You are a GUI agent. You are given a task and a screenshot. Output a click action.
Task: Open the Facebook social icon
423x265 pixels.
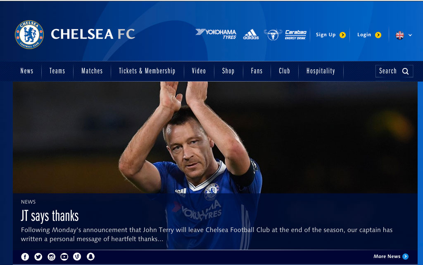25,257
